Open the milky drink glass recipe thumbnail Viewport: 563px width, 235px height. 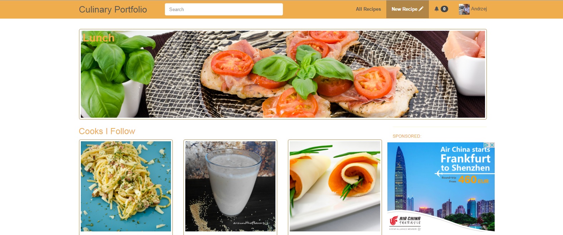pos(230,186)
